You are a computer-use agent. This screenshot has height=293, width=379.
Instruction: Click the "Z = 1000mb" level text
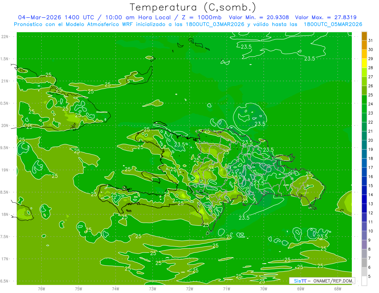201,17
